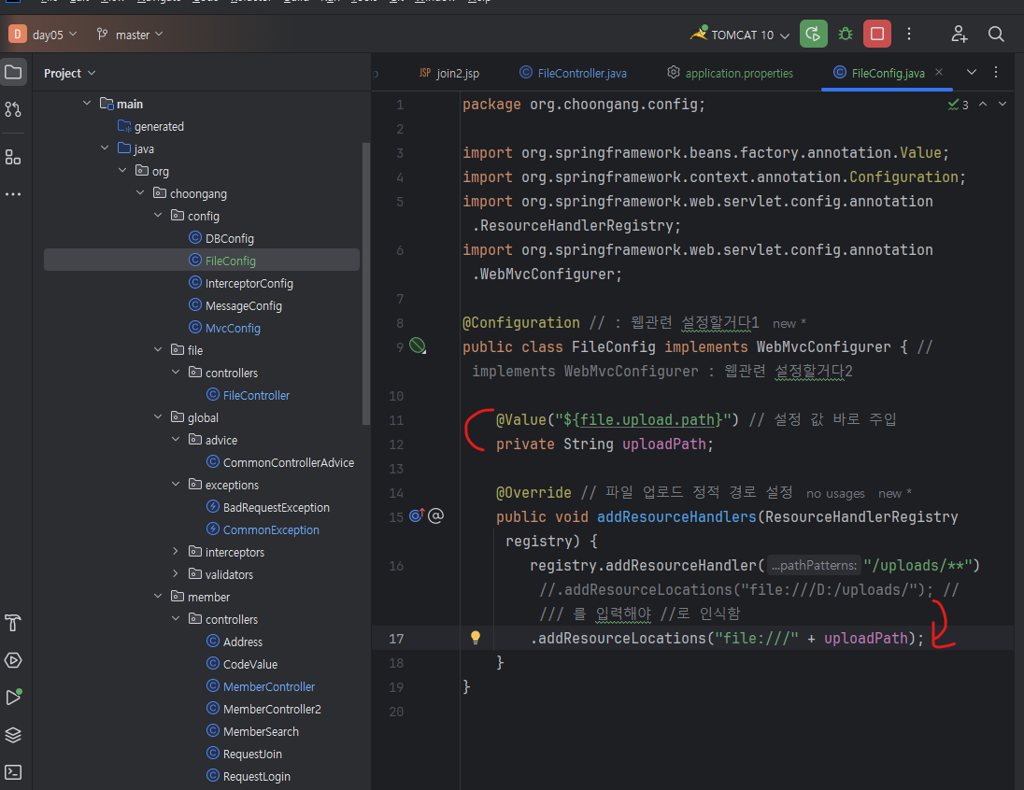Stop the running Tomcat server
The image size is (1024, 790).
(x=876, y=35)
